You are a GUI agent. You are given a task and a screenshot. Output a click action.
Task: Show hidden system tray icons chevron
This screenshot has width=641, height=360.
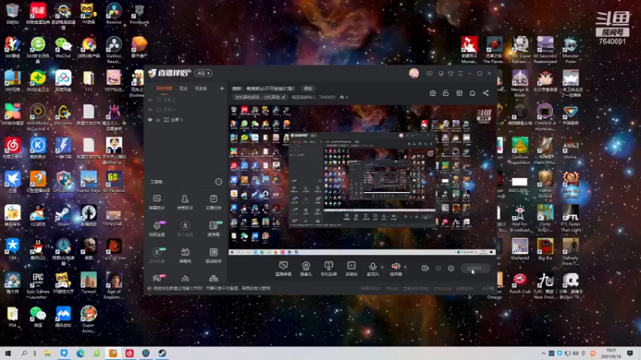click(543, 353)
